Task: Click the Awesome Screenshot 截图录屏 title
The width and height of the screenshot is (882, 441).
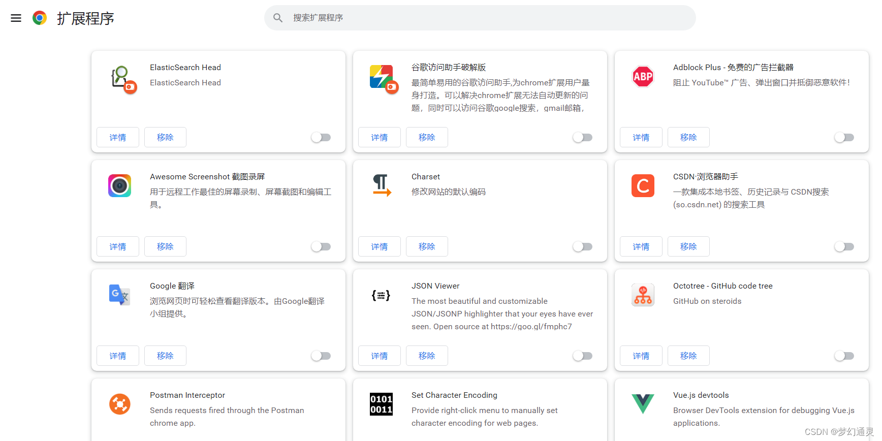Action: [x=207, y=177]
